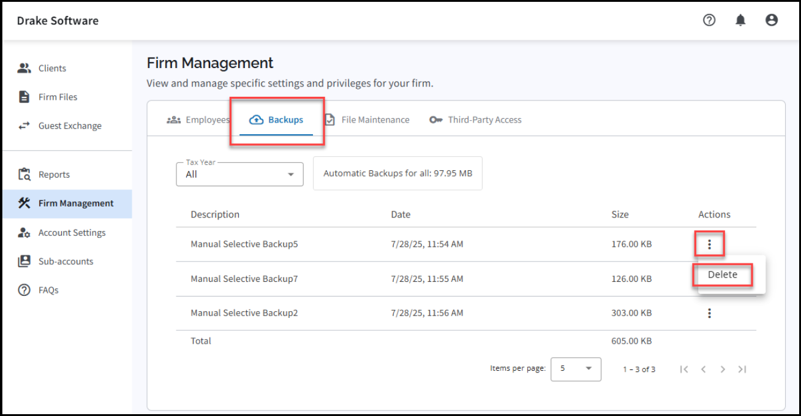Choose Delete from the actions menu

723,275
